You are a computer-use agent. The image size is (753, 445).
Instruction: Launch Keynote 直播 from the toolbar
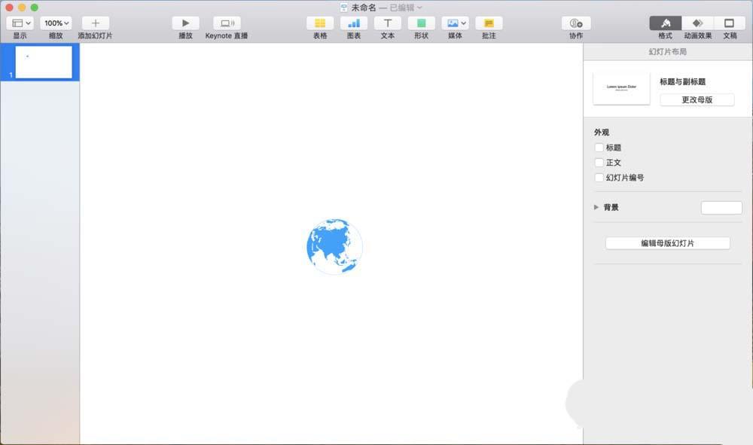226,23
